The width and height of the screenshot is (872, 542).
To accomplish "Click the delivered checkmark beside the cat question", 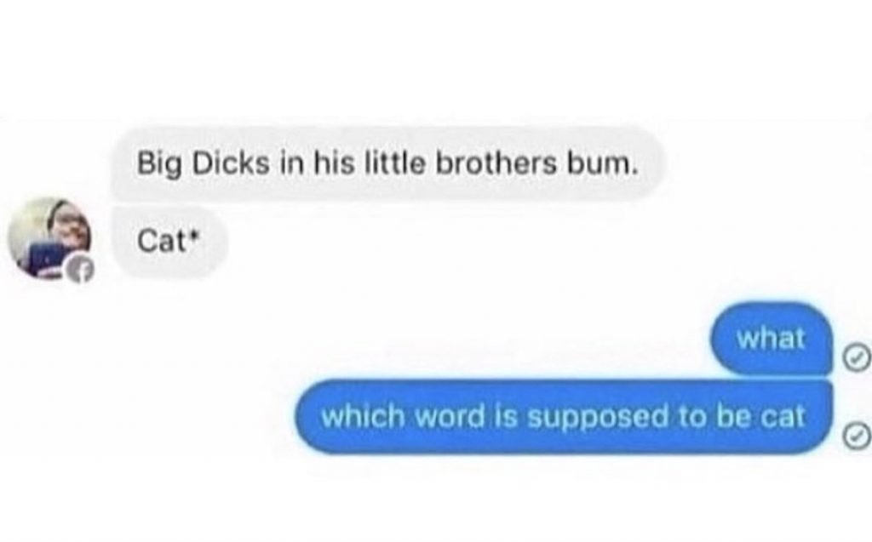I will pyautogui.click(x=857, y=436).
